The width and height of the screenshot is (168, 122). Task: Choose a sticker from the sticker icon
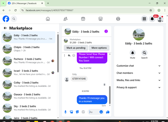point(77,112)
